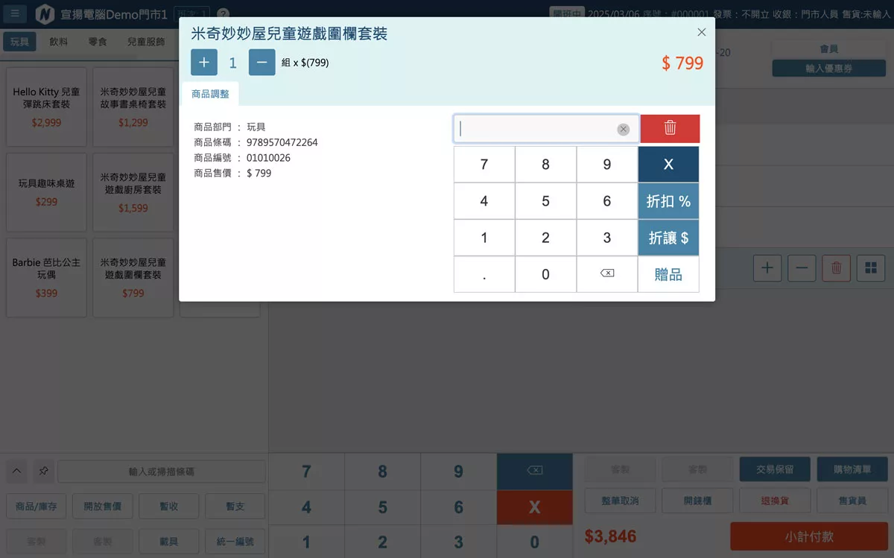This screenshot has width=894, height=558.
Task: Click the 退換貨 return/exchange button
Action: (x=775, y=501)
